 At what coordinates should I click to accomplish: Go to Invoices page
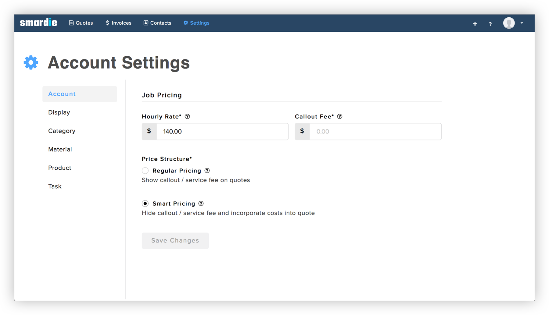(118, 23)
